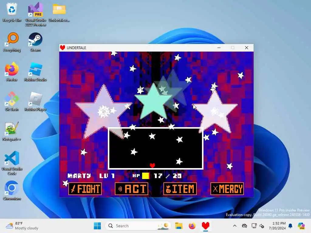Click the cloud sync-off tray icon
311x233 pixels.
coord(244,226)
